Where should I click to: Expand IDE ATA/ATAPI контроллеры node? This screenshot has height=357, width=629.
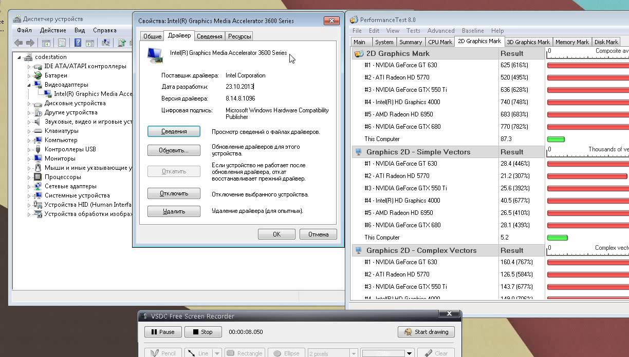(x=29, y=66)
